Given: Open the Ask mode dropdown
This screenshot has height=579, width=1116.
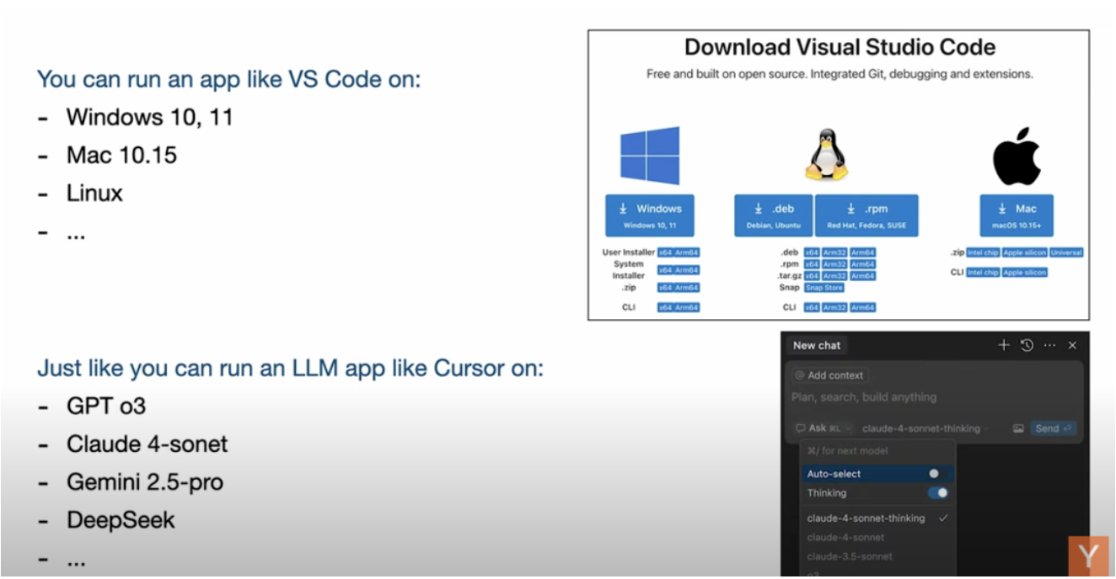Looking at the screenshot, I should tap(823, 428).
